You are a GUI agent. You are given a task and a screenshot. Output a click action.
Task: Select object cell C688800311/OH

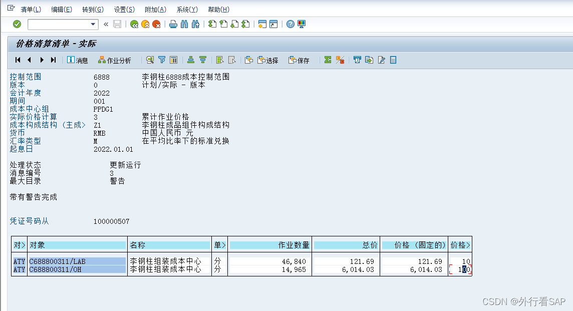tap(77, 270)
